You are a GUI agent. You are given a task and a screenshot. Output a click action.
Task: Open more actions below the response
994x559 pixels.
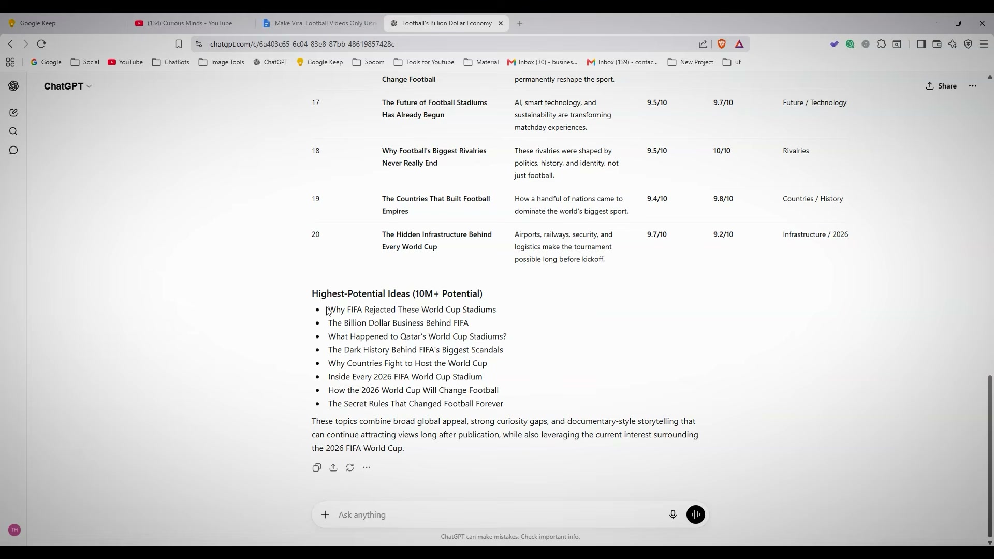click(x=367, y=467)
